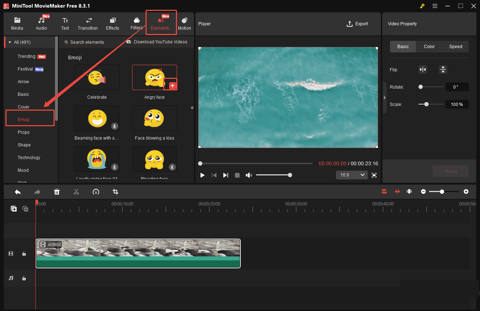Mute playback with the volume icon
The width and height of the screenshot is (480, 311).
pos(249,175)
